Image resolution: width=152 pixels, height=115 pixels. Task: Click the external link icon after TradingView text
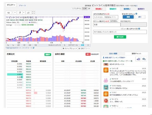tap(34, 48)
